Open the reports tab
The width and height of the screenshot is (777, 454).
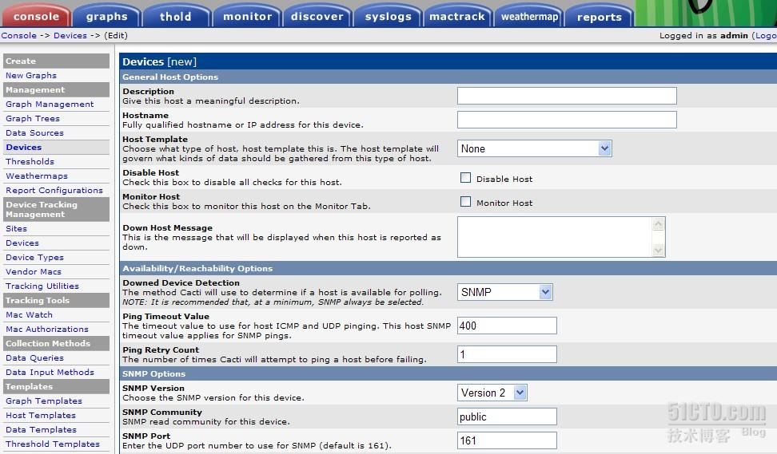pos(599,16)
